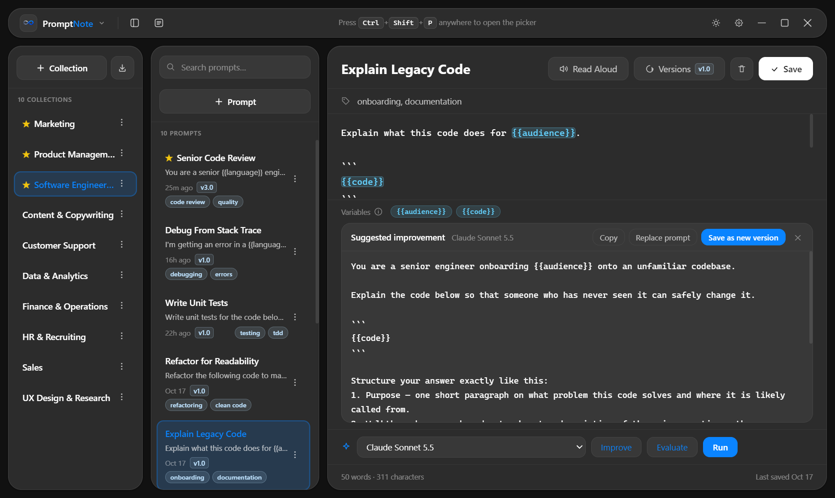Open options for Explain Legacy Code prompt
Screen dimensions: 835x498
coord(295,455)
